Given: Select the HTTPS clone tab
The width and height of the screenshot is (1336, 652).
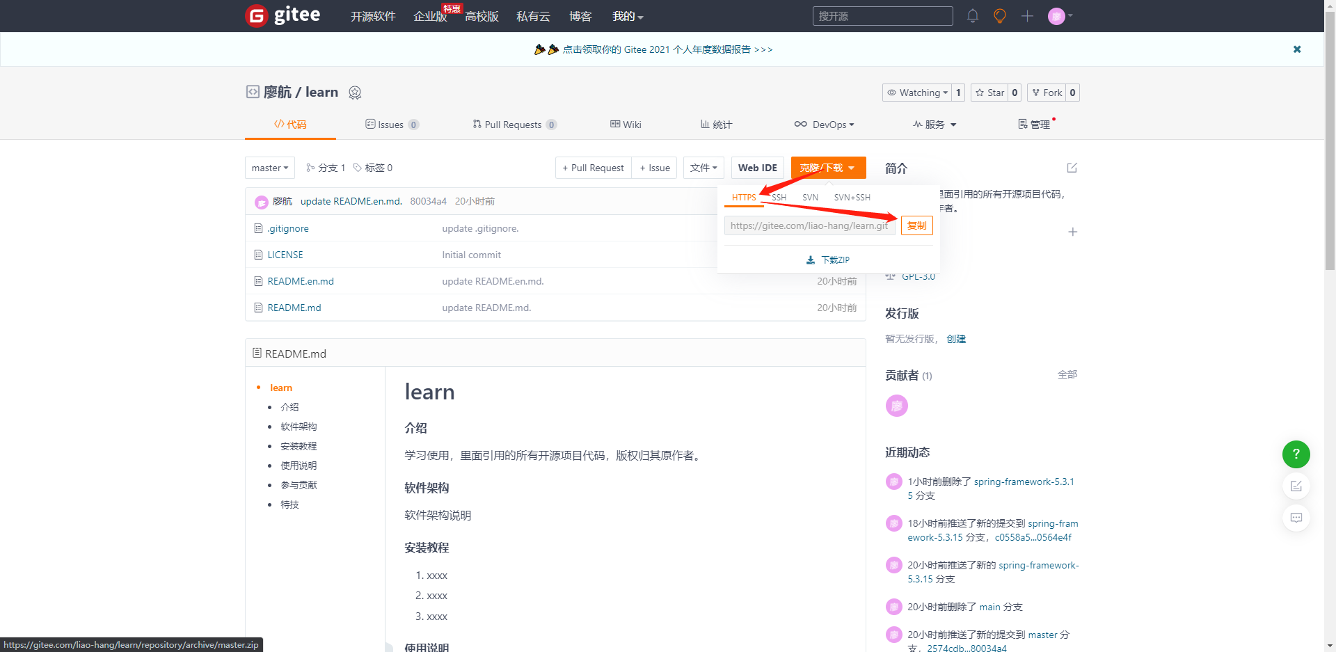Looking at the screenshot, I should tap(744, 198).
